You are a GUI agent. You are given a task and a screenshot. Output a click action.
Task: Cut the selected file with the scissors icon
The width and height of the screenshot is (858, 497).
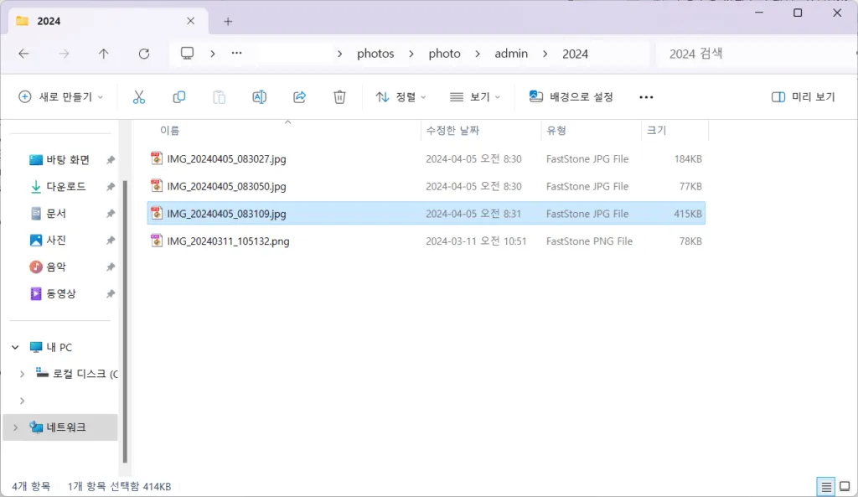tap(139, 96)
